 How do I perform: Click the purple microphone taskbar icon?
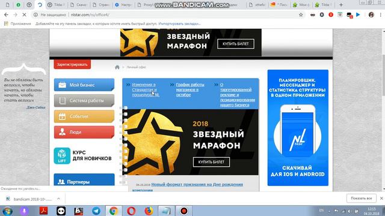[24, 211]
